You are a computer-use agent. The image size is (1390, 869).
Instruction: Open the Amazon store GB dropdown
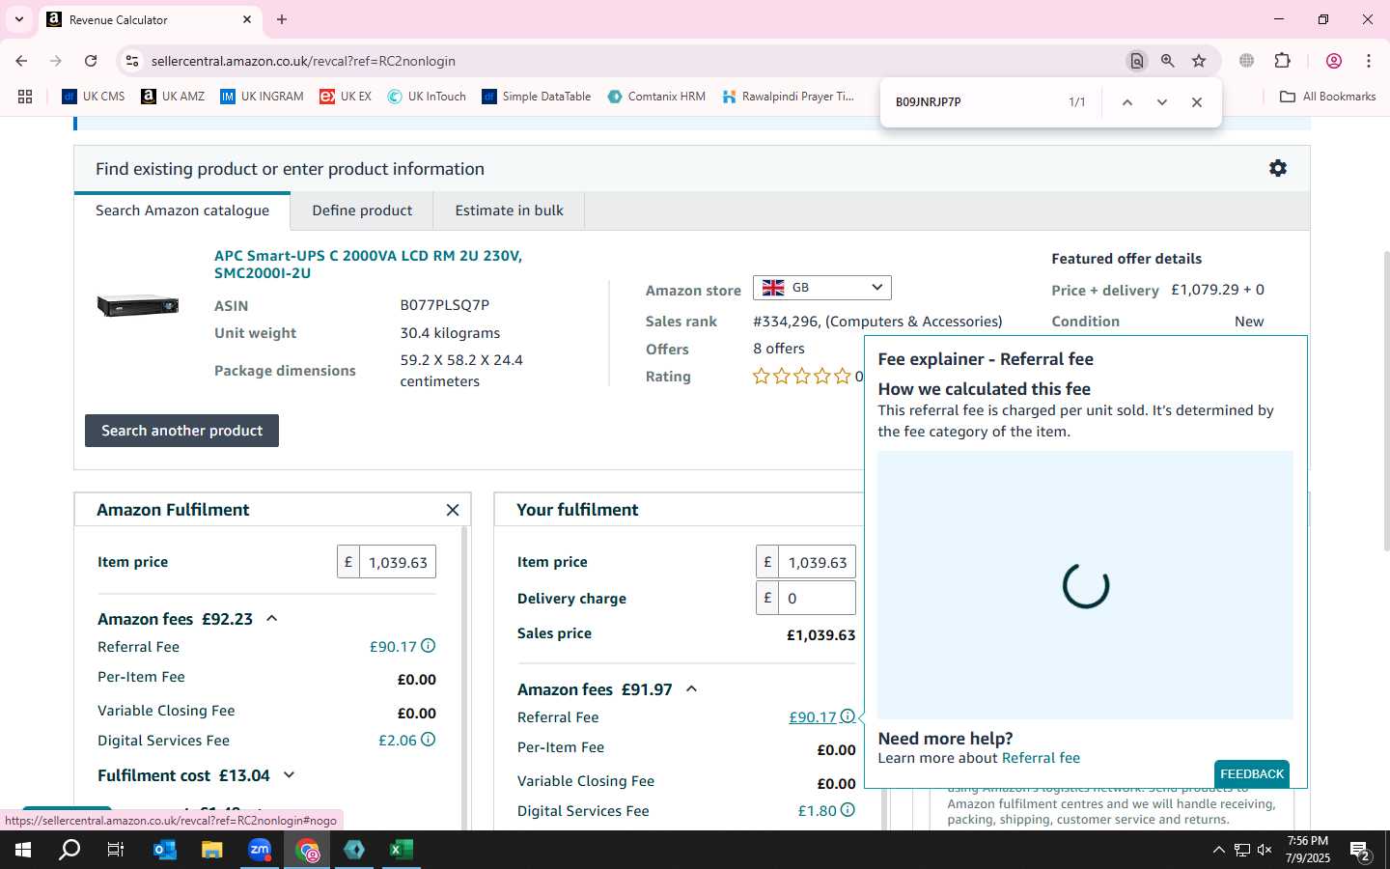pyautogui.click(x=821, y=288)
